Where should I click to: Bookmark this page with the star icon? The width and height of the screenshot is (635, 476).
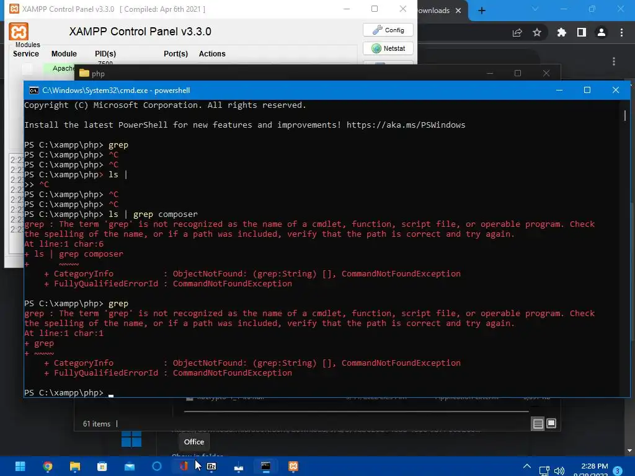537,32
